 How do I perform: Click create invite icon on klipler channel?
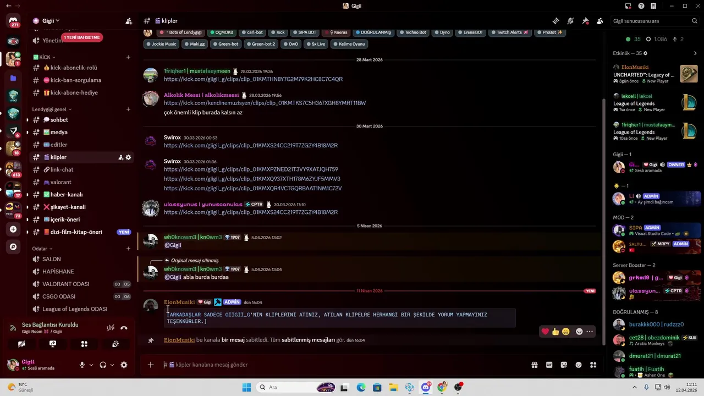pyautogui.click(x=120, y=157)
